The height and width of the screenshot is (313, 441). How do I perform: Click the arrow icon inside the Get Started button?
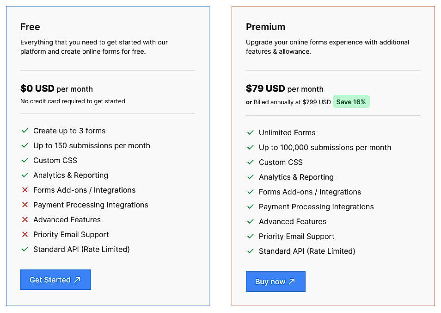(78, 280)
